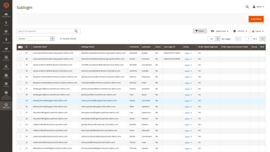Check the box for row ID 36
The width and height of the screenshot is (270, 152).
(20, 59)
